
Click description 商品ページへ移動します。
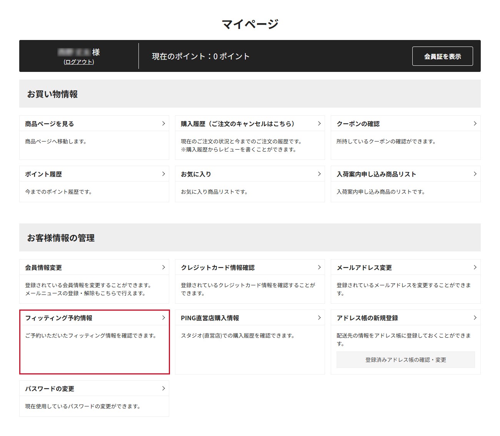point(56,141)
